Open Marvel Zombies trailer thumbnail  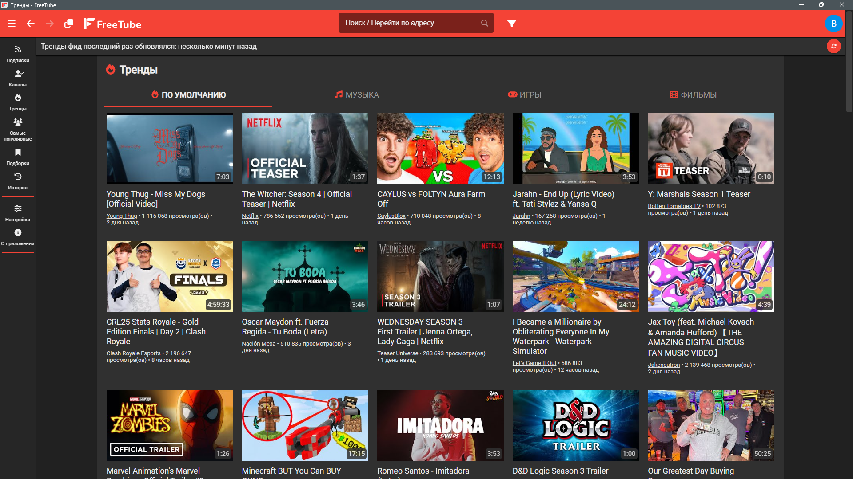(170, 425)
